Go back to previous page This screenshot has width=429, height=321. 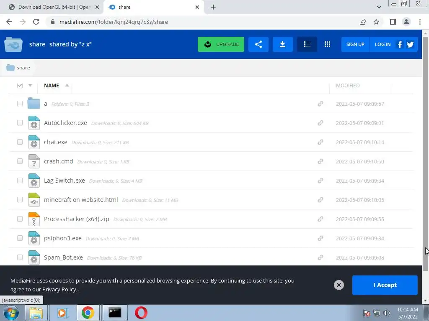point(9,22)
